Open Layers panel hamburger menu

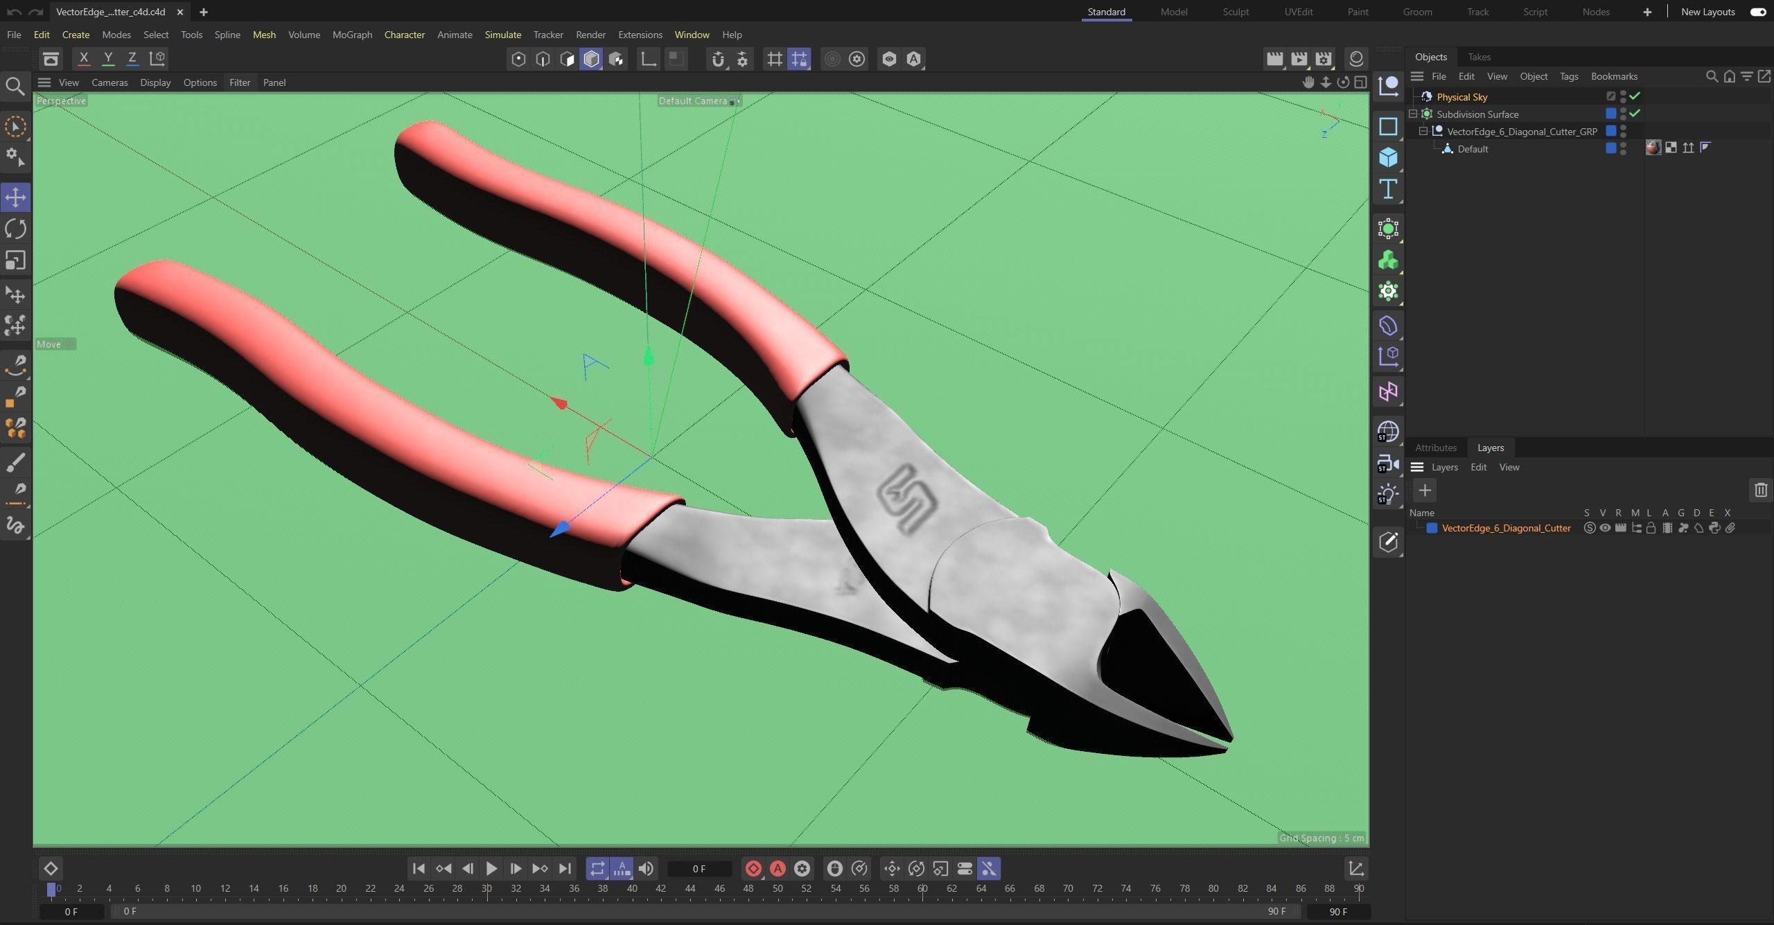(1417, 467)
